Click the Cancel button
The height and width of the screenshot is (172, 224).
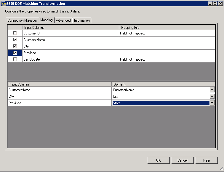tap(183, 160)
